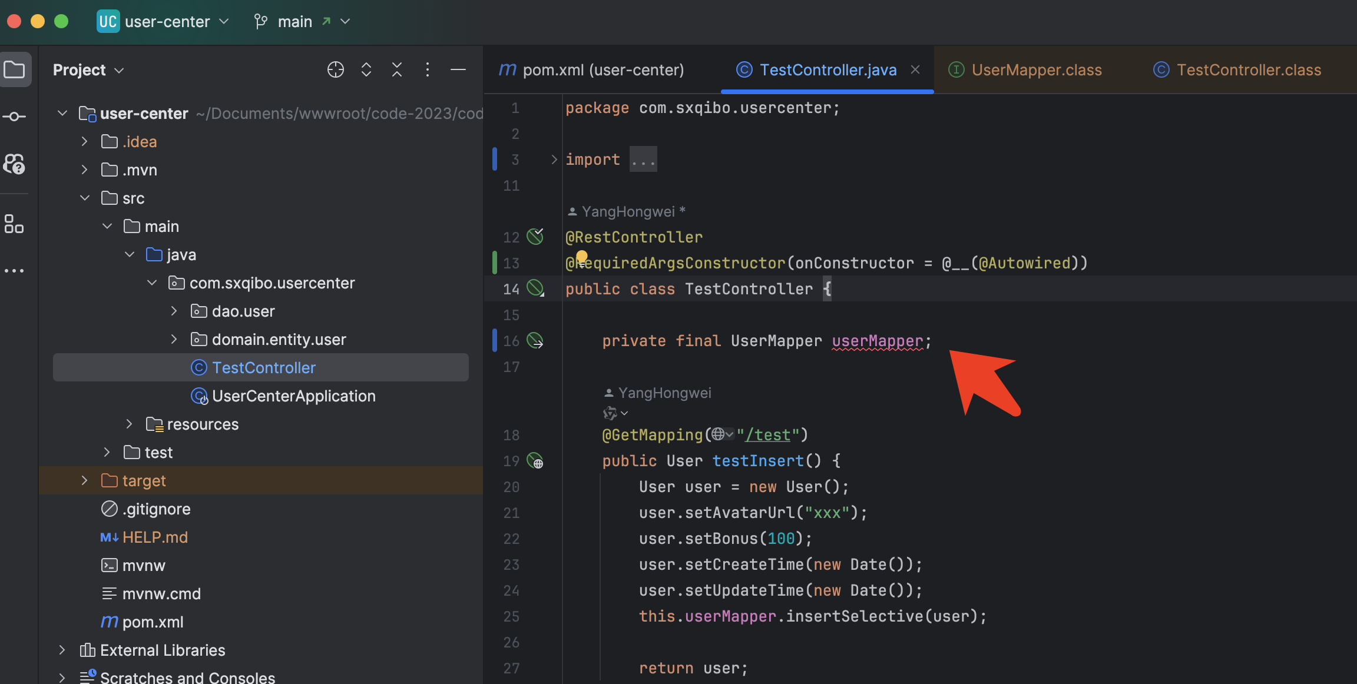Expand External Libraries node
The height and width of the screenshot is (684, 1357).
(62, 650)
